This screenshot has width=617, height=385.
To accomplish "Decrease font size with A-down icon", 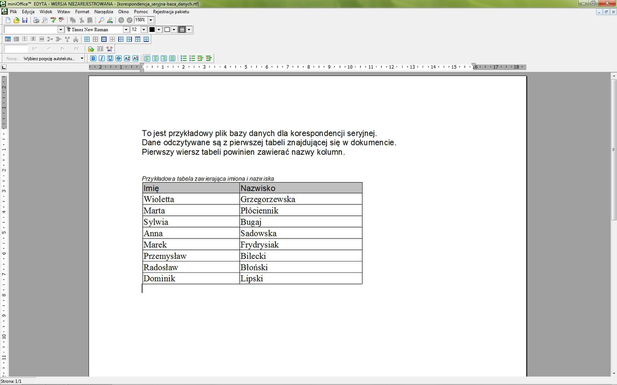I will point(127,58).
